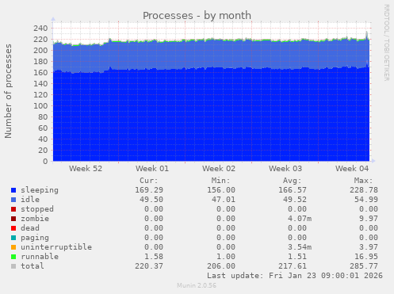The image size is (394, 294).
Task: Click runnable average value 1.51
Action: click(x=297, y=257)
